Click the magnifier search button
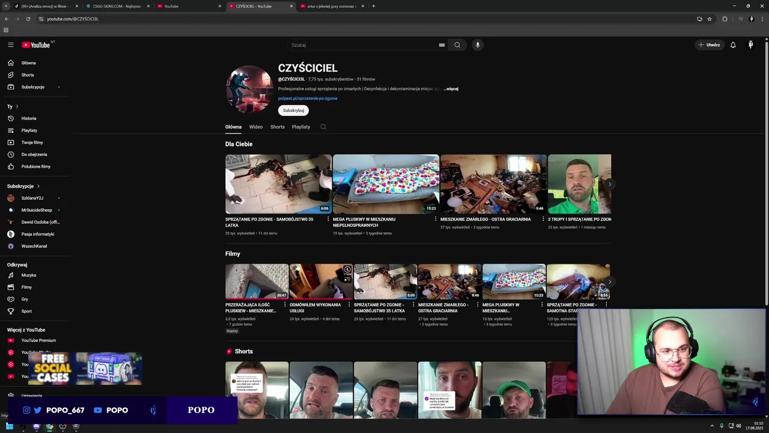Screen dimensions: 769x433 click(x=457, y=45)
